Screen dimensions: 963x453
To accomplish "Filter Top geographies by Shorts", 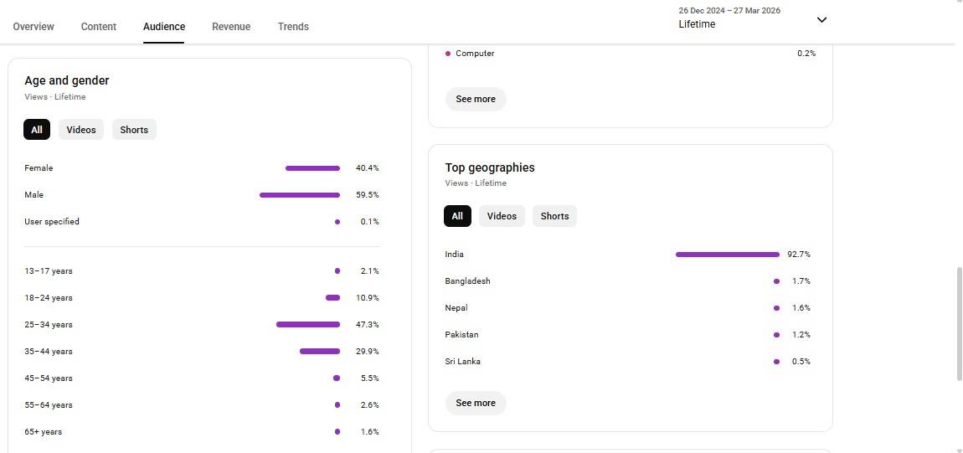I will click(554, 216).
